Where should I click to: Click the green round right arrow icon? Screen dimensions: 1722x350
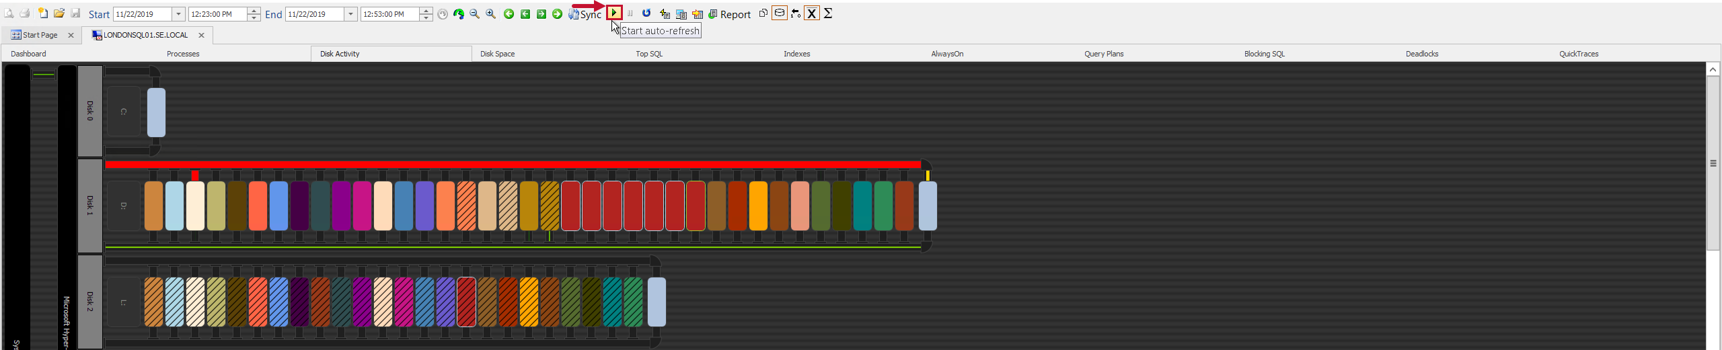pyautogui.click(x=557, y=14)
